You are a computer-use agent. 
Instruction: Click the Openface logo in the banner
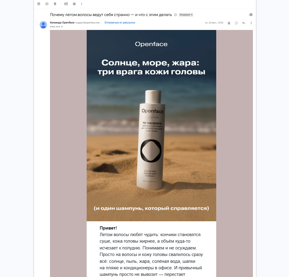click(x=151, y=44)
